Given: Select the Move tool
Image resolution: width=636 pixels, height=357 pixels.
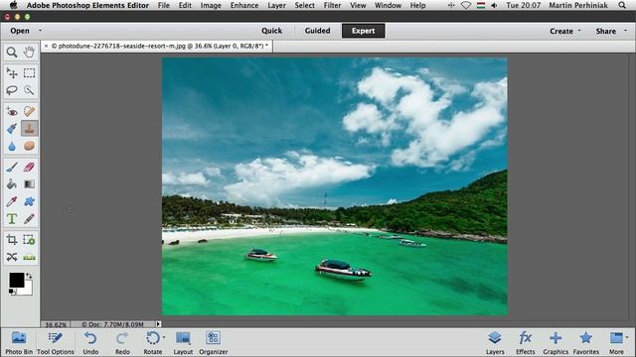Looking at the screenshot, I should (12, 72).
